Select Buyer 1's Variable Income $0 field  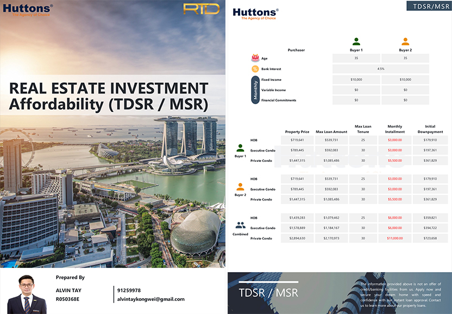pyautogui.click(x=356, y=90)
